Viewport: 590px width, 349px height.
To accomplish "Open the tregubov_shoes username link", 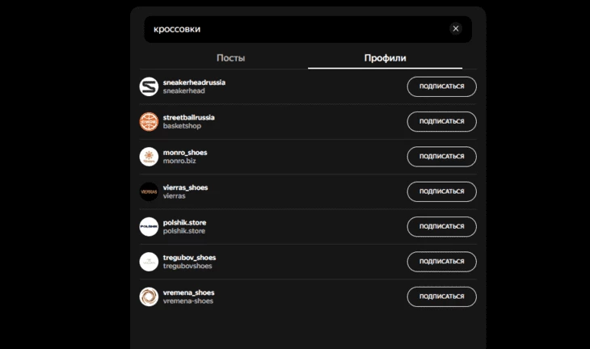I will click(x=189, y=257).
